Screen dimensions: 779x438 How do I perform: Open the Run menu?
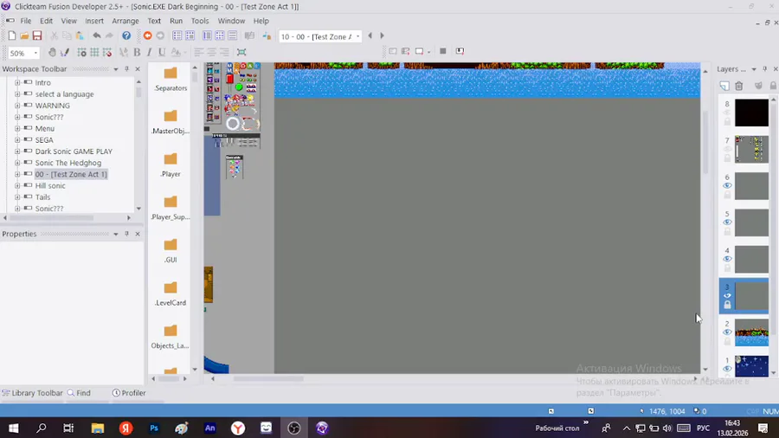pyautogui.click(x=177, y=21)
